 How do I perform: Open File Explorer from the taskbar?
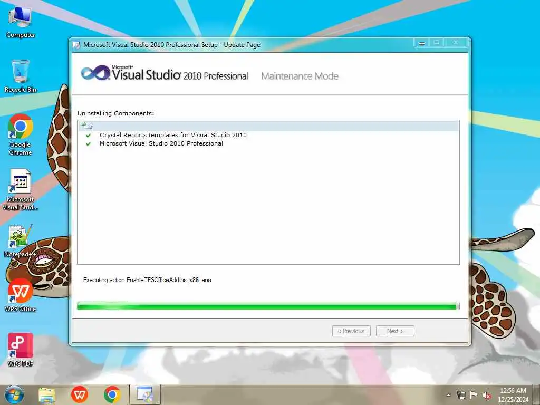pyautogui.click(x=47, y=394)
